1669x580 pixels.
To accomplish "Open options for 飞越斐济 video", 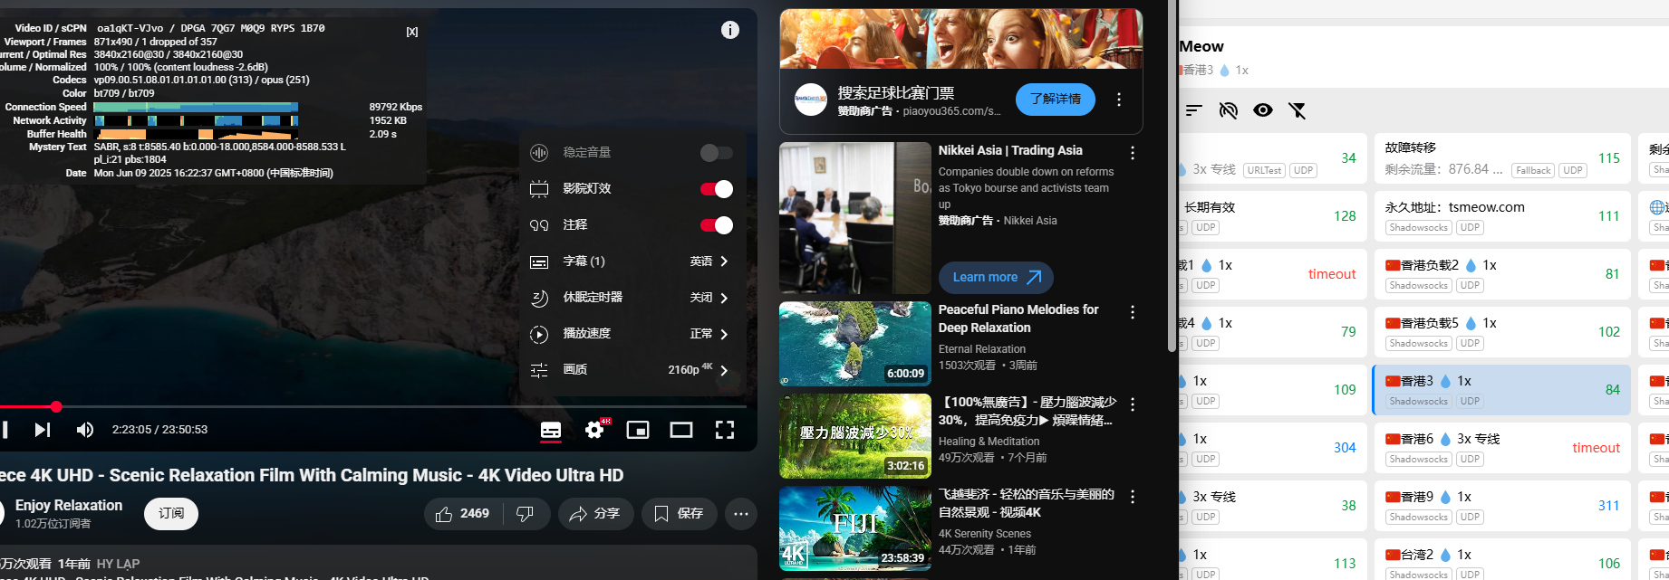I will tap(1133, 497).
